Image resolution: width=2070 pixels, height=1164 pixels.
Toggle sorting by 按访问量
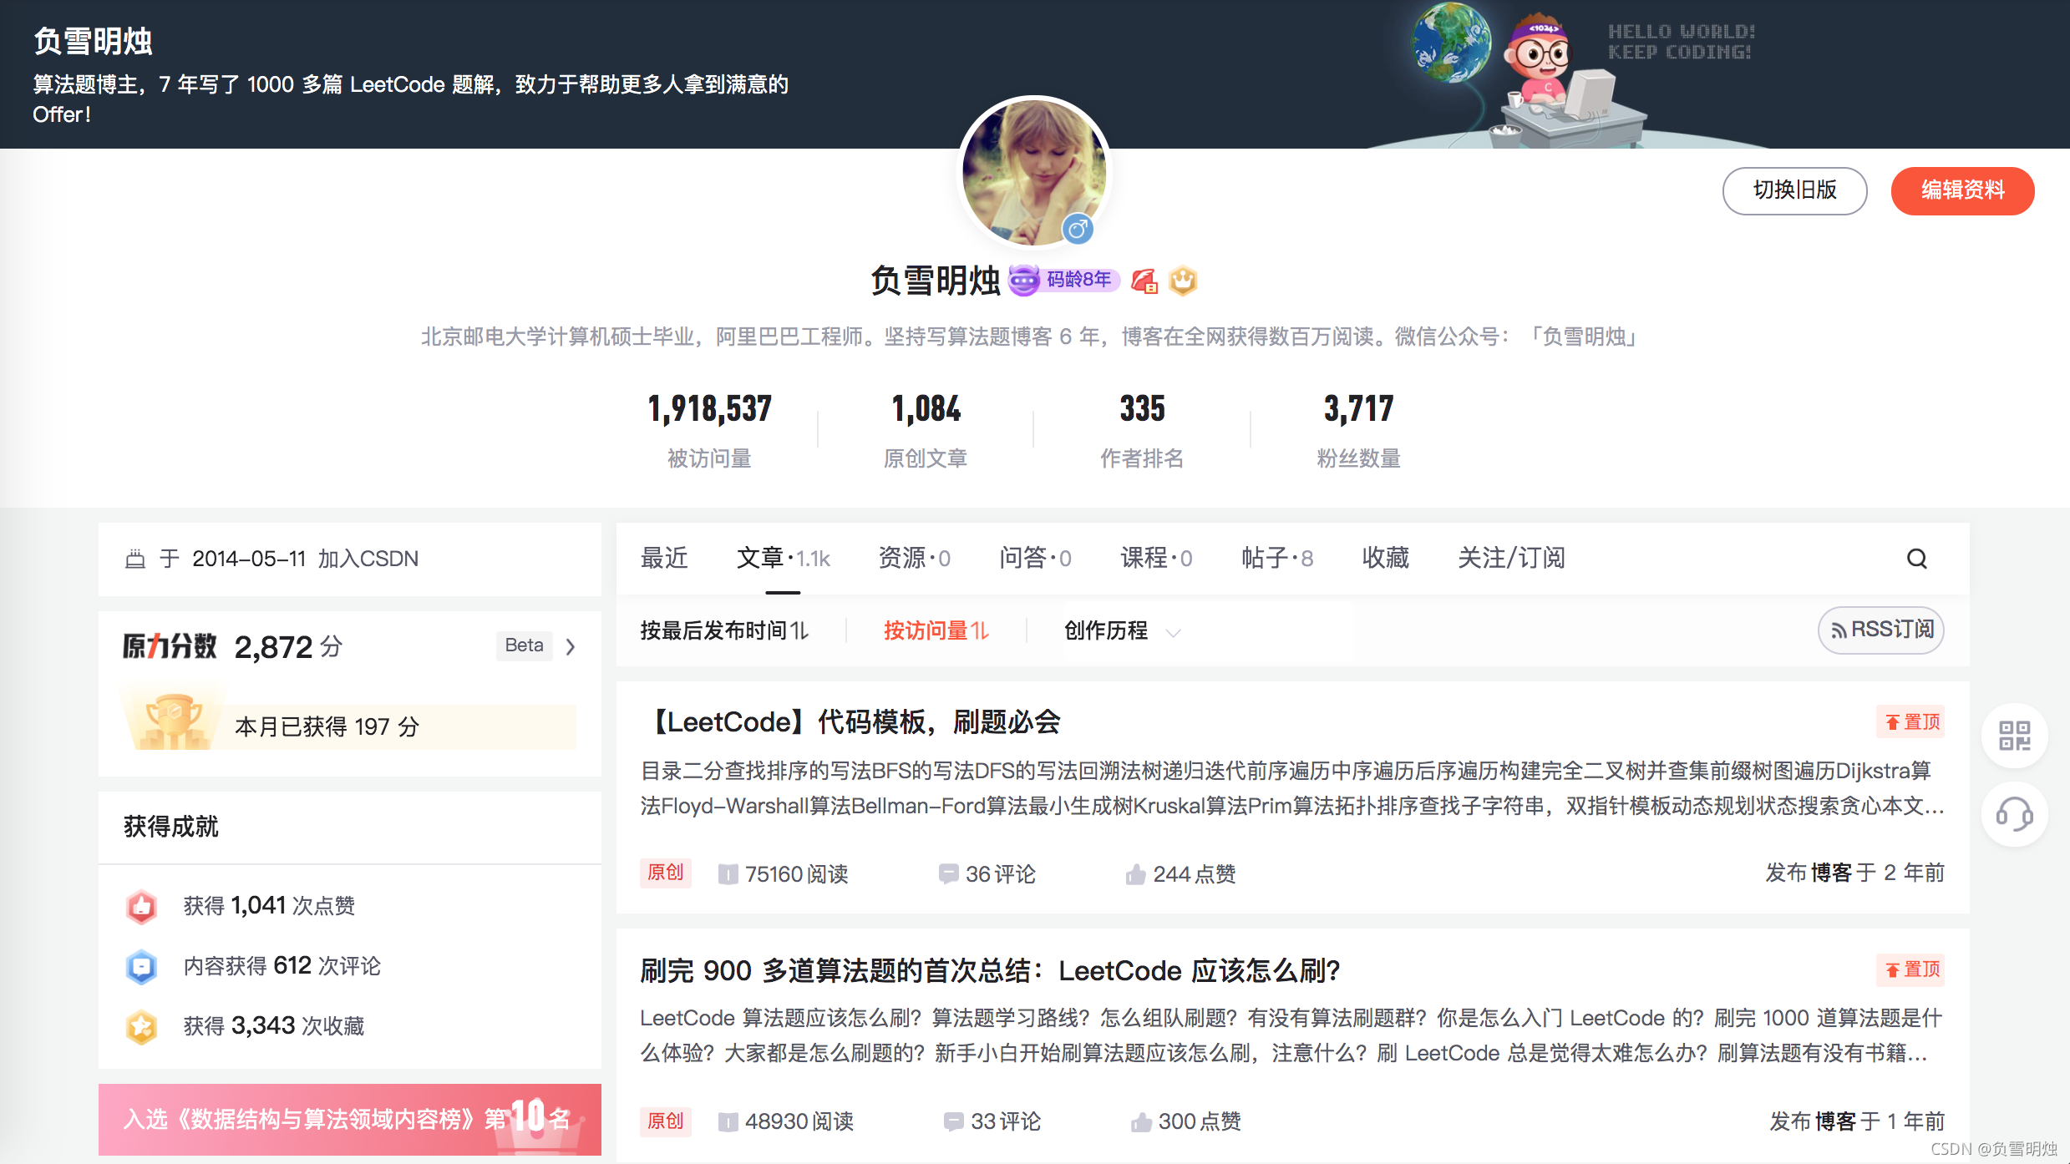click(x=936, y=630)
